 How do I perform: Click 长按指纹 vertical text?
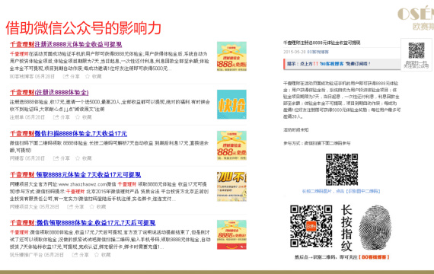pyautogui.click(x=346, y=228)
